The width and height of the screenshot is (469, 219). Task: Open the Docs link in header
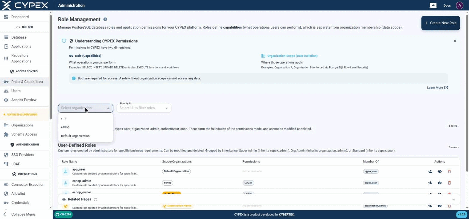(x=447, y=5)
